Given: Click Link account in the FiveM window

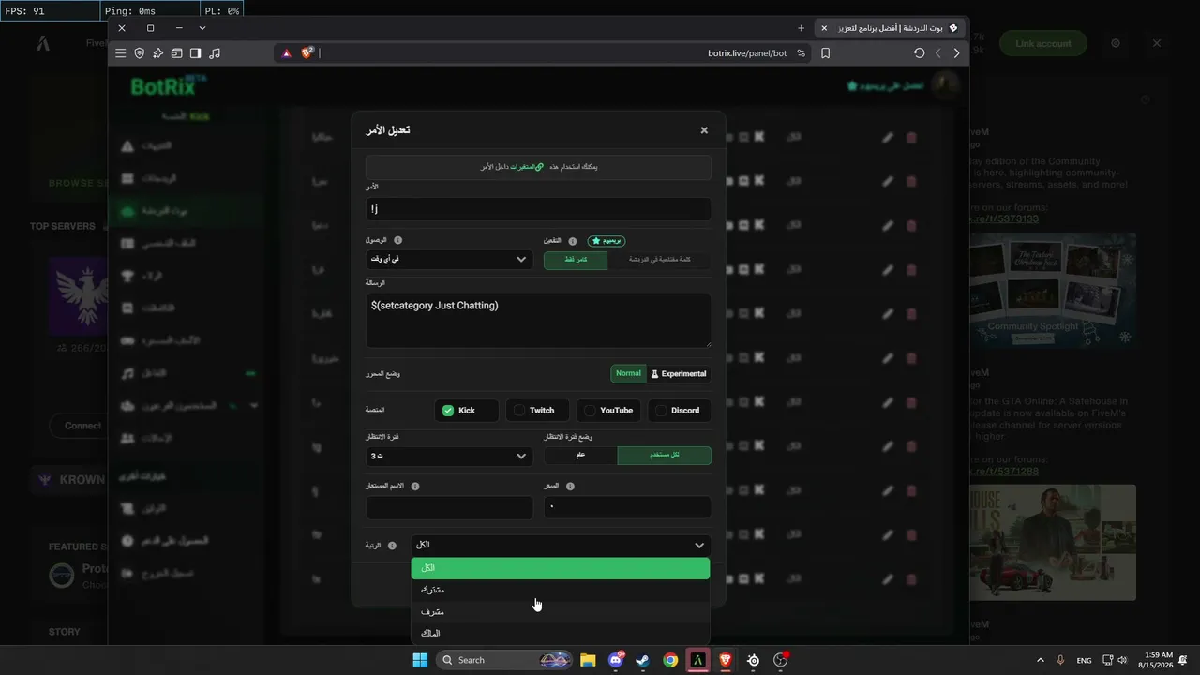Looking at the screenshot, I should point(1042,43).
